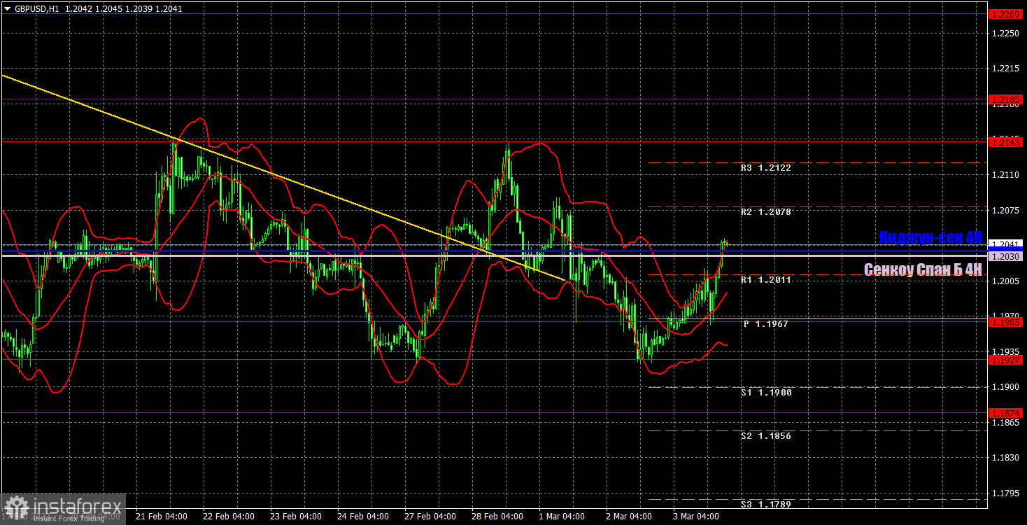Click the 22 Feb 04:00 time label
The width and height of the screenshot is (1027, 525).
pos(228,517)
